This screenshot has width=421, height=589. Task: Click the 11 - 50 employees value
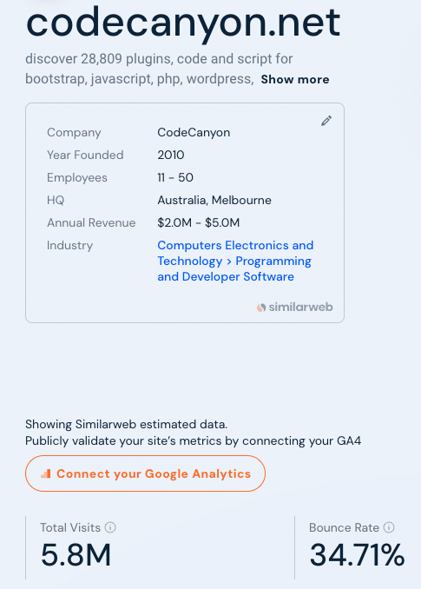175,177
